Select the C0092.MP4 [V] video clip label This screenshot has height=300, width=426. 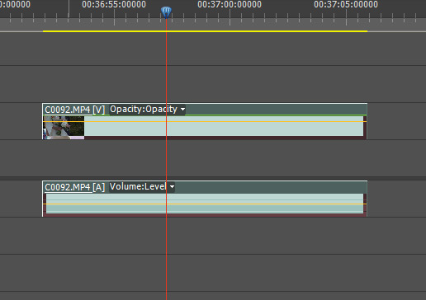coord(74,110)
